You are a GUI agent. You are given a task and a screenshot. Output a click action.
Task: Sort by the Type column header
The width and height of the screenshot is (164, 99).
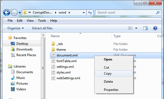click(x=117, y=36)
